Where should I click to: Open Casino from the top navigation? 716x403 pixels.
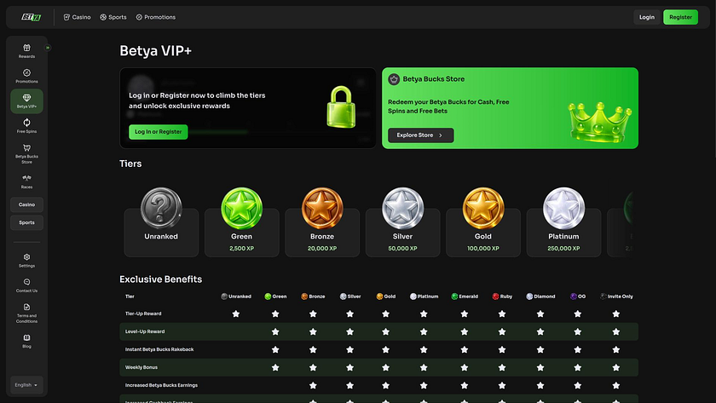[x=78, y=17]
